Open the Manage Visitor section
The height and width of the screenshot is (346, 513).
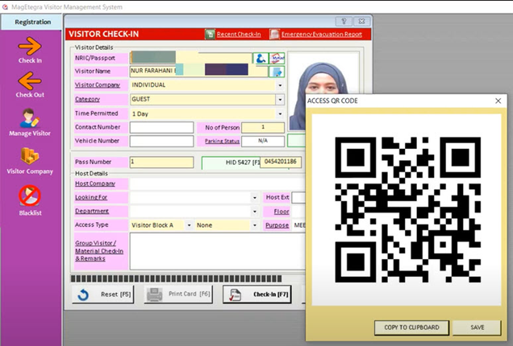[30, 121]
